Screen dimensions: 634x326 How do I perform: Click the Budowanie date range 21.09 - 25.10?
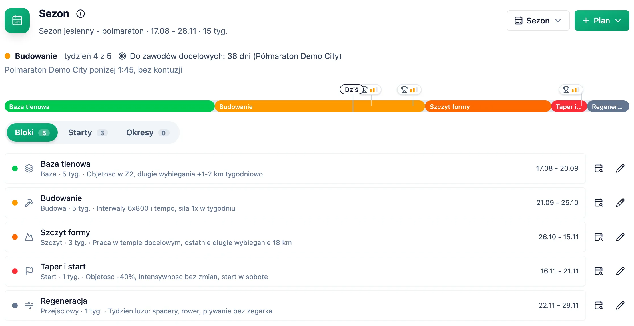[x=557, y=203]
